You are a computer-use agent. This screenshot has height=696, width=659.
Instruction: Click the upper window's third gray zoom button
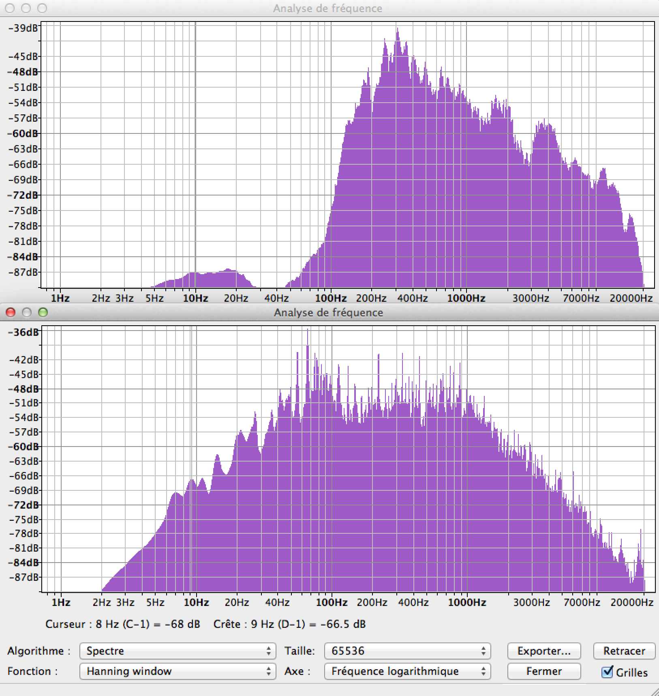coord(42,8)
